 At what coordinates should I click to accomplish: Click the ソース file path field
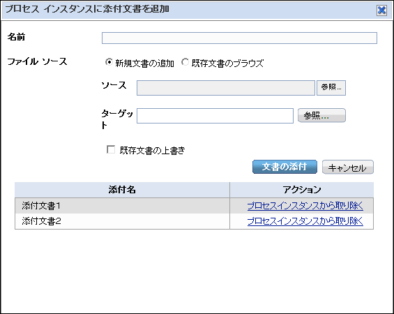pyautogui.click(x=226, y=88)
